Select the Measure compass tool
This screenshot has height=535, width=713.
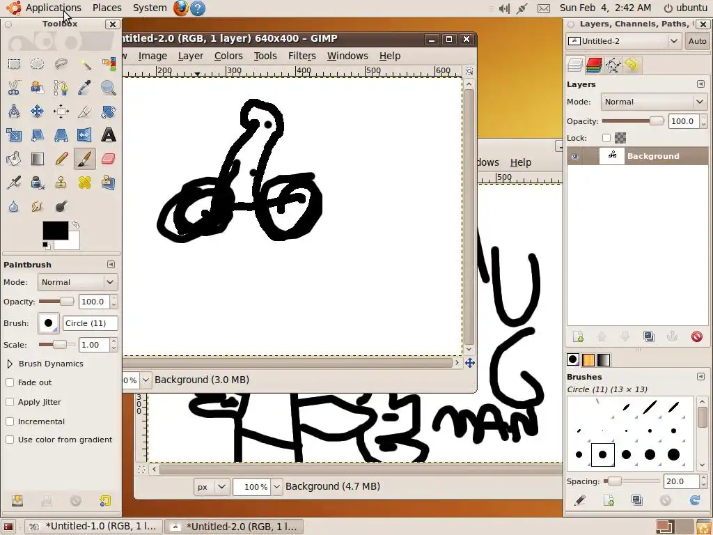pyautogui.click(x=14, y=111)
